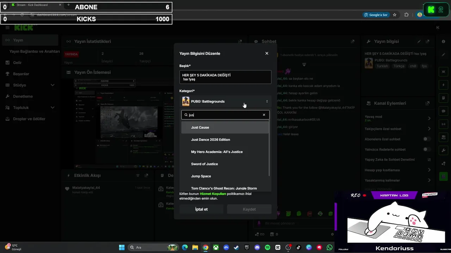Open Yayın in the left sidebar
The width and height of the screenshot is (451, 253).
pyautogui.click(x=30, y=40)
